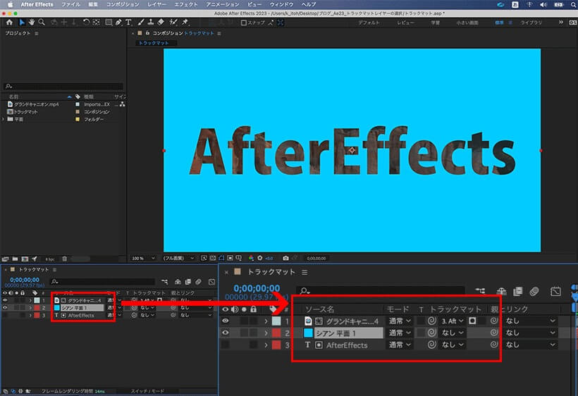Open the viewer channel RGB color icon
The image size is (578, 396).
[251, 258]
